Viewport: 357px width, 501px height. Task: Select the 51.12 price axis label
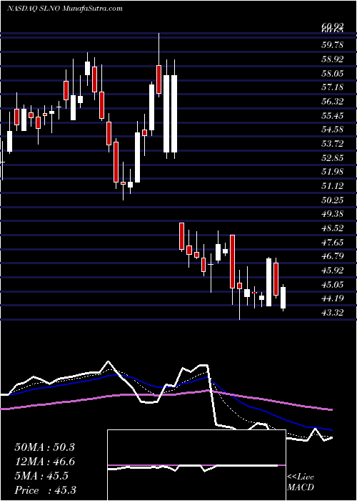click(333, 186)
